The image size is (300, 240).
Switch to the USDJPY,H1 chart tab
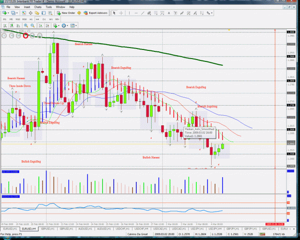[x=197, y=228]
